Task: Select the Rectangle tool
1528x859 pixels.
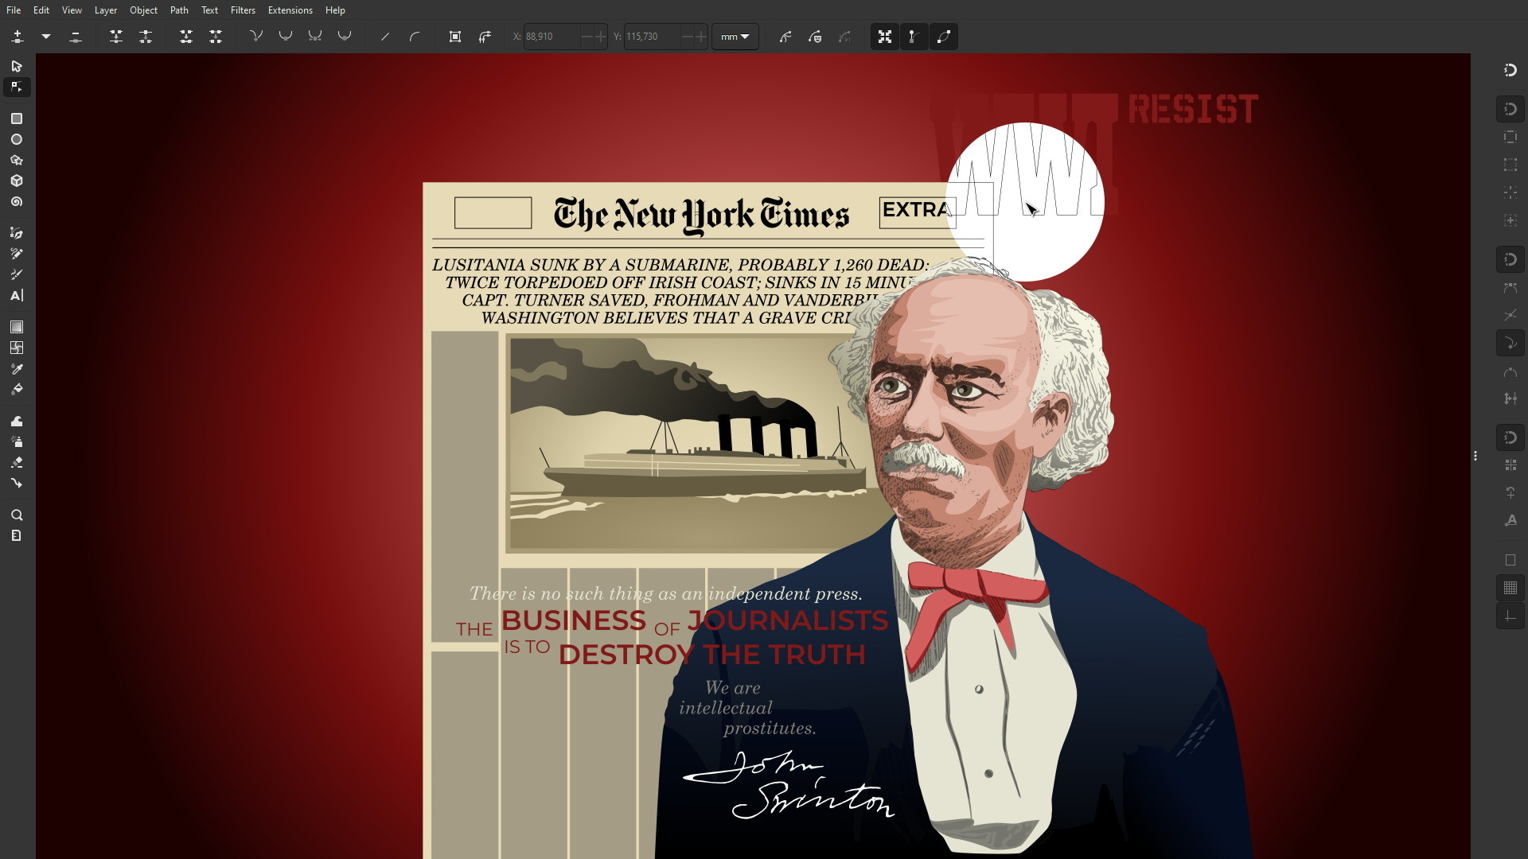Action: [x=17, y=119]
